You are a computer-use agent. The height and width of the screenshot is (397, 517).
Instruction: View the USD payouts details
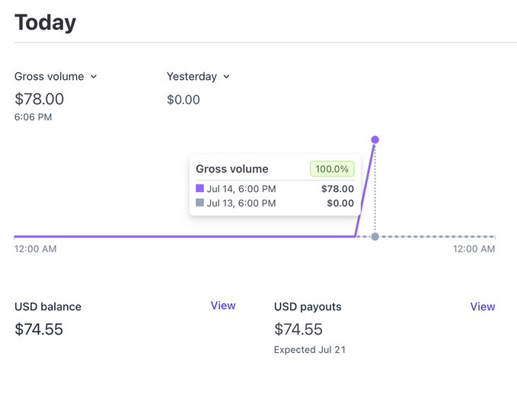(483, 306)
